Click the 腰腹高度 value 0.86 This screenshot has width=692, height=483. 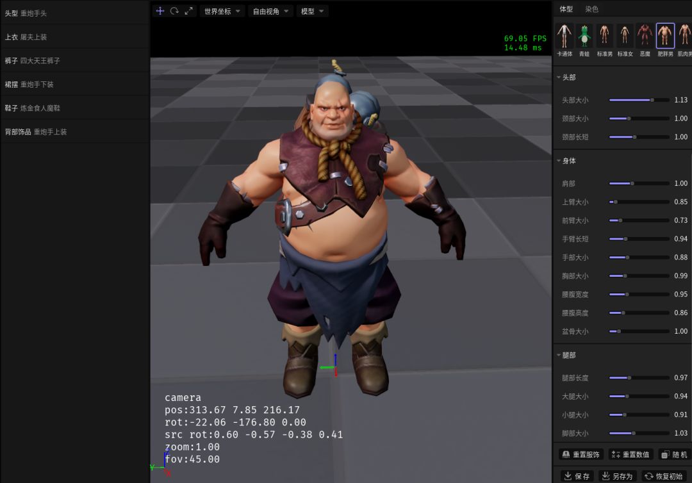tap(680, 313)
